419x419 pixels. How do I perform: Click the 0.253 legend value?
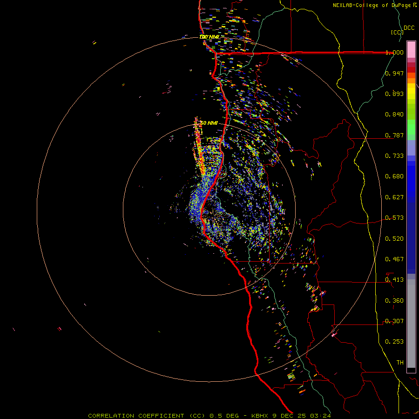click(x=394, y=342)
